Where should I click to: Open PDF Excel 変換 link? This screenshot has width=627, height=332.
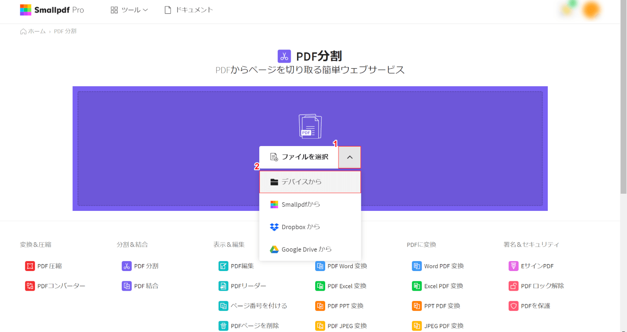347,286
